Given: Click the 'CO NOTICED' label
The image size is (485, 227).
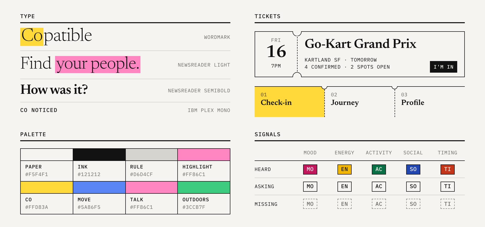Looking at the screenshot, I should (x=39, y=110).
